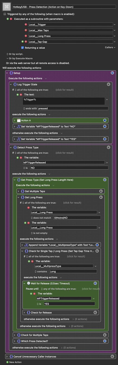This screenshot has height=365, width=118.
Task: Remove the Local__Max Taps parameter
Action: click(x=26, y=30)
